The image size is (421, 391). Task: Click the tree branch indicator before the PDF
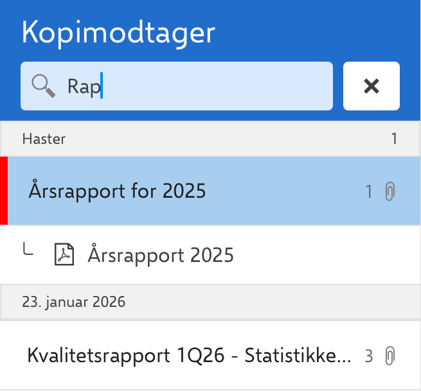28,248
